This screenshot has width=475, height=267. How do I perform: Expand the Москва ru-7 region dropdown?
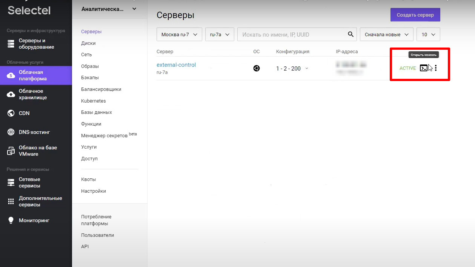179,34
